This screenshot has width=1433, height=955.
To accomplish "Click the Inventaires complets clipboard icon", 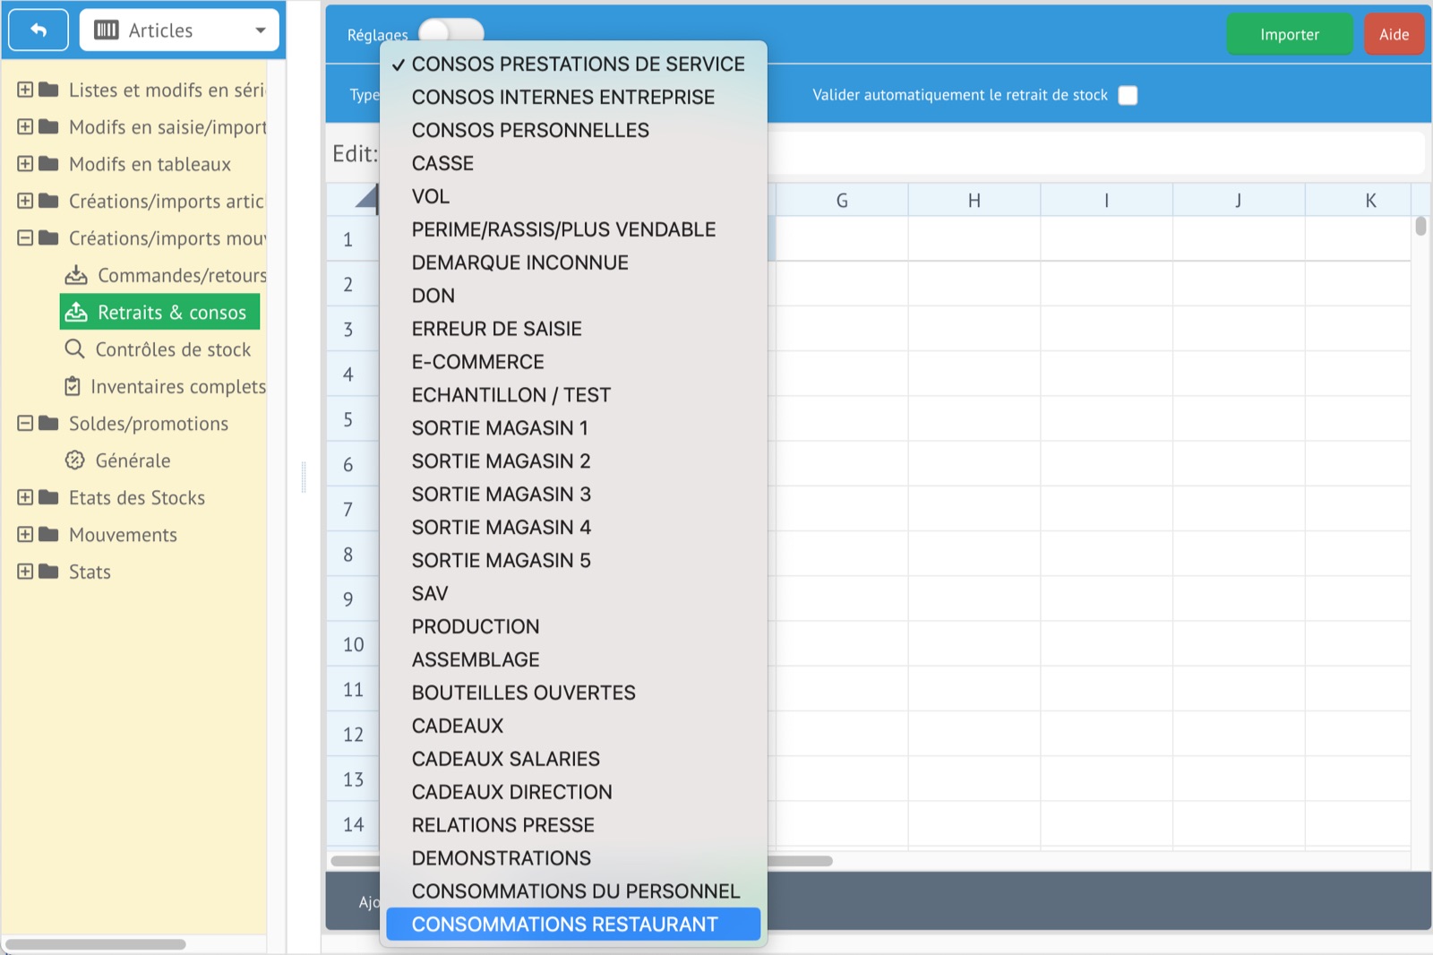I will [73, 386].
